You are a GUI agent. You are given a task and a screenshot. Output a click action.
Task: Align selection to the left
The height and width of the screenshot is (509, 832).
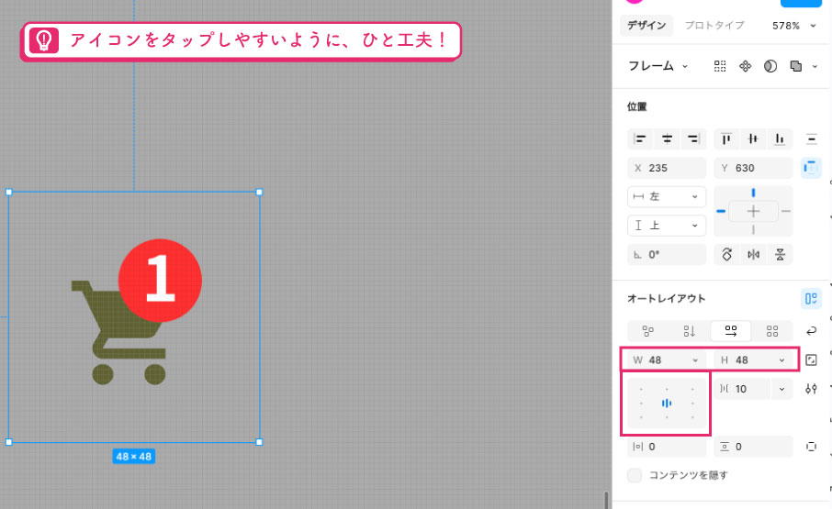pyautogui.click(x=640, y=138)
